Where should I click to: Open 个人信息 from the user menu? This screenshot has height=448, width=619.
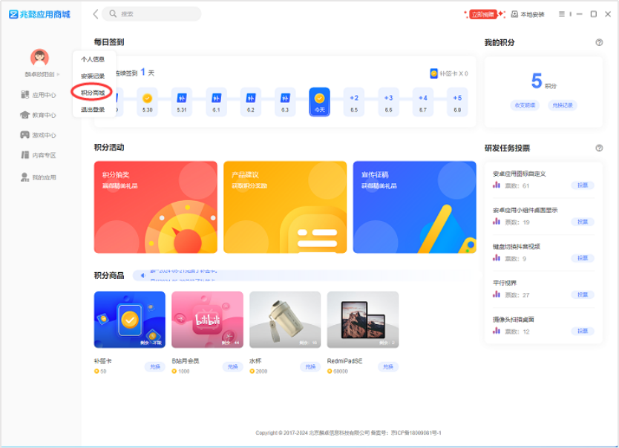pyautogui.click(x=93, y=59)
